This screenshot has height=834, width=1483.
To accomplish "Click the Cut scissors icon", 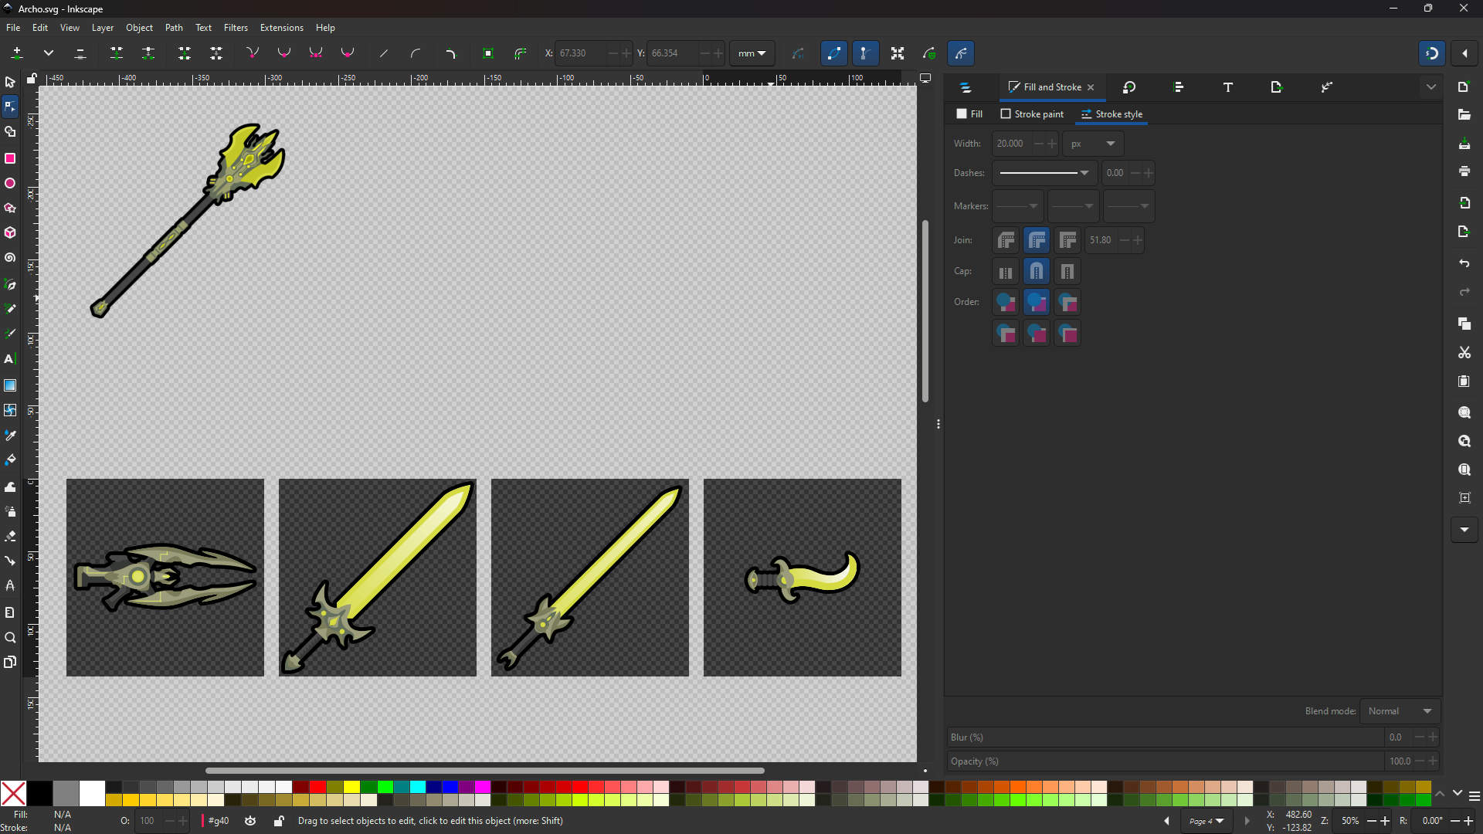I will tap(1464, 353).
